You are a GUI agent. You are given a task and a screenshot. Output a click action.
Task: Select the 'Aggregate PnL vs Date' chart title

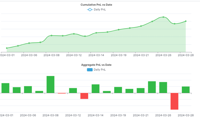point(96,65)
